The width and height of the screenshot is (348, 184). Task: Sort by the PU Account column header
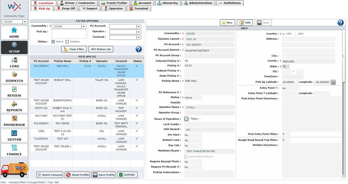pos(41,61)
